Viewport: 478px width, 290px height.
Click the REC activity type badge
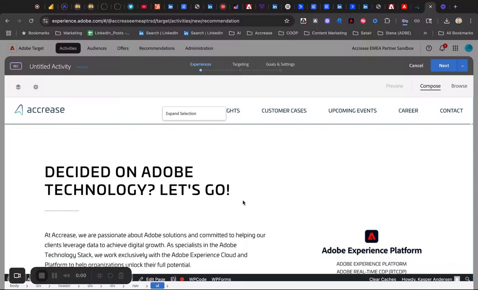coord(16,66)
